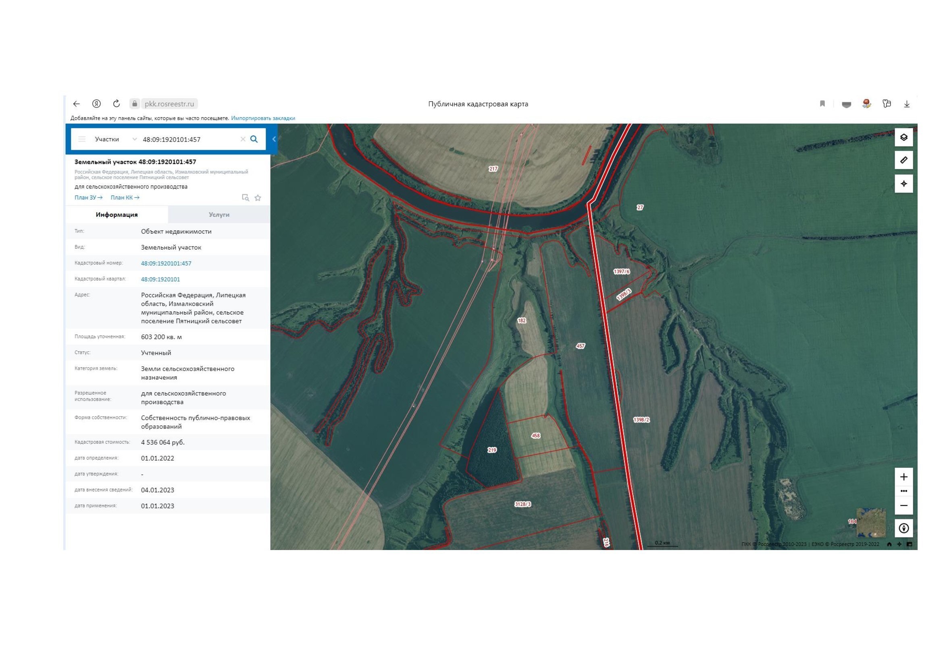Select parcel labeled 27 on the map

pos(640,207)
